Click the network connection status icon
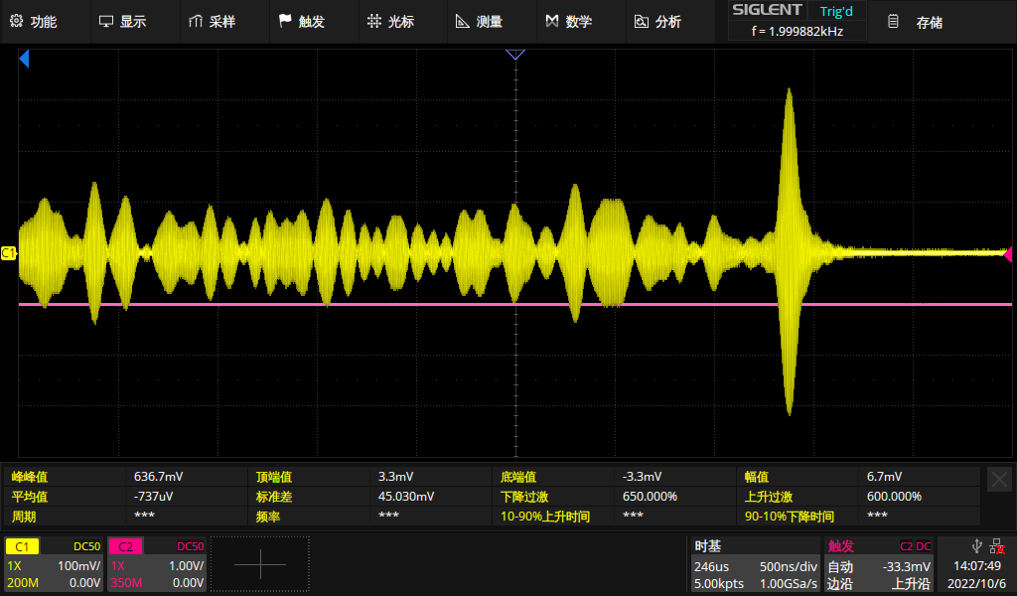Screen dimensions: 1017x596 click(996, 545)
